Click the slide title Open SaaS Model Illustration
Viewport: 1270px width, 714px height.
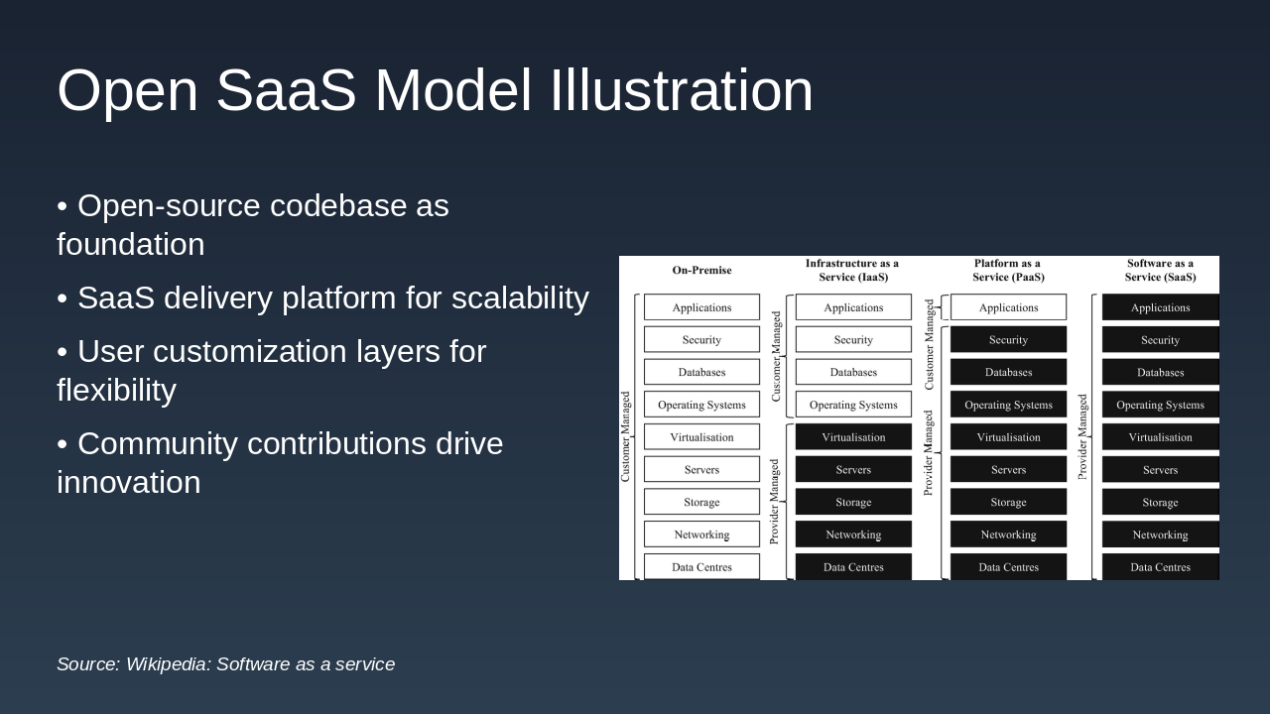click(x=435, y=90)
